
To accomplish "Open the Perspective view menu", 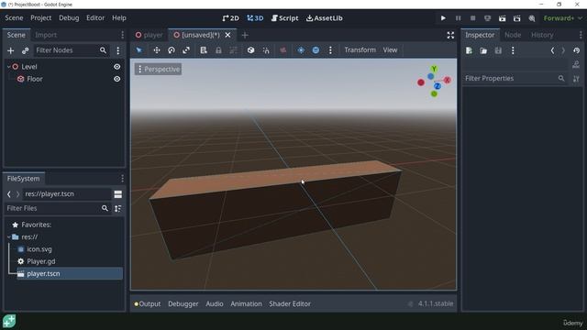I will pos(158,70).
